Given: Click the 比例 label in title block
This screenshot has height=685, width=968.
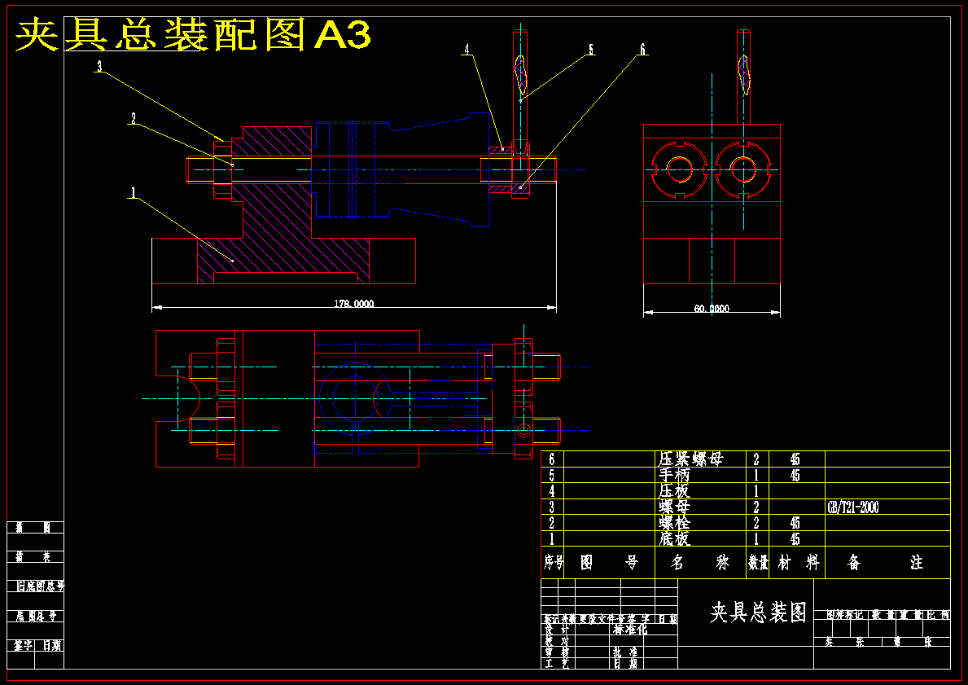Looking at the screenshot, I should click(937, 615).
